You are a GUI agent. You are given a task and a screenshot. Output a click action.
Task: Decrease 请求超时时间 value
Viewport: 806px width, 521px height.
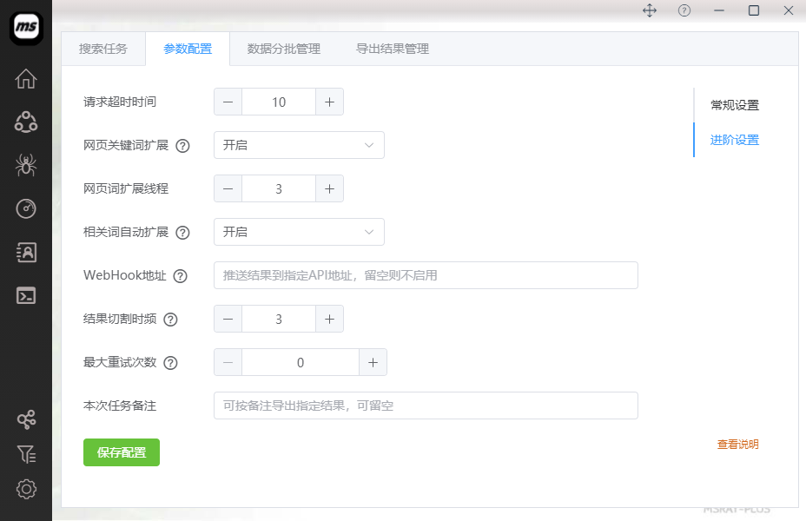228,102
